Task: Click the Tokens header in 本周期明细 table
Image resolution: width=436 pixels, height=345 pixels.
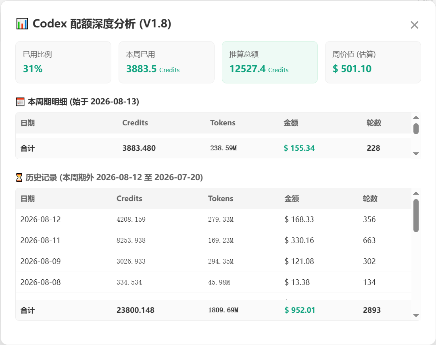Action: click(223, 123)
